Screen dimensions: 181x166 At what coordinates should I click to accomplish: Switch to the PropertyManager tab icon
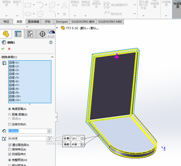18,34
